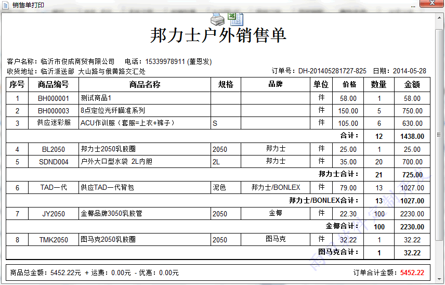Click the document icon in title bar

5,5
